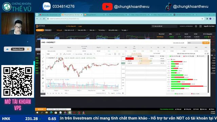Select the crosshair cursor tool in chart sidebar
The image size is (217, 122).
click(x=43, y=55)
